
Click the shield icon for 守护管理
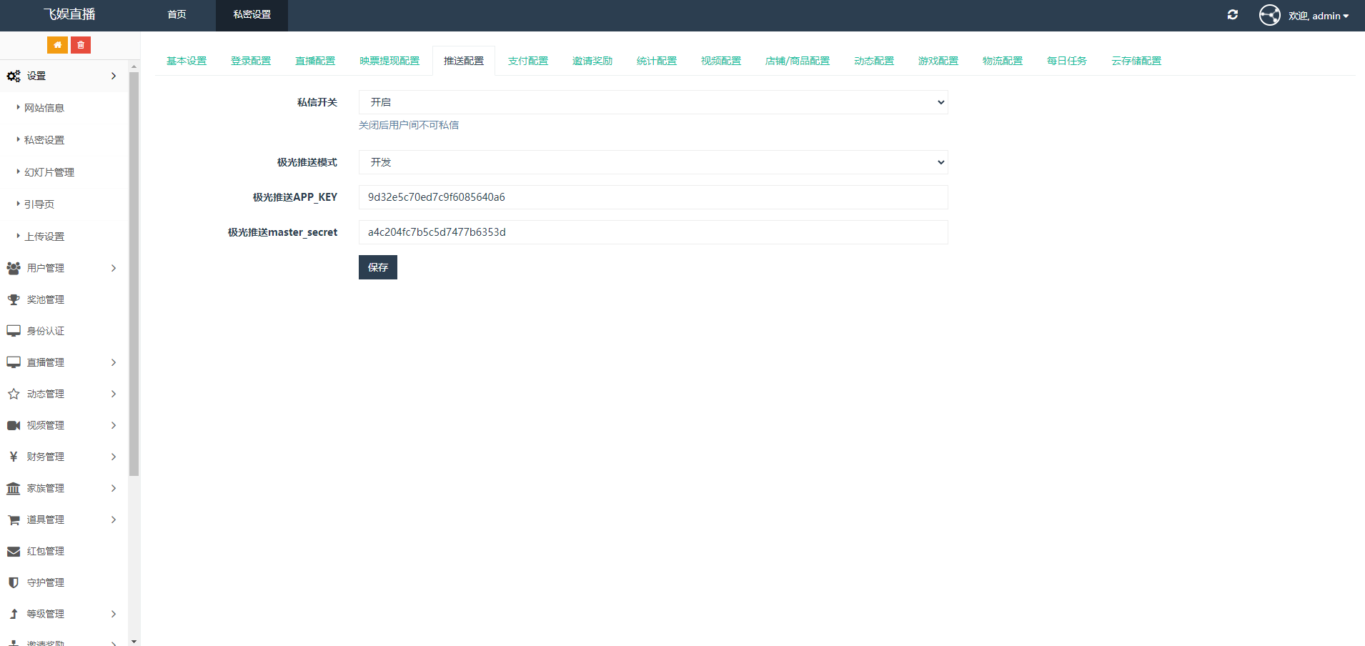(14, 583)
